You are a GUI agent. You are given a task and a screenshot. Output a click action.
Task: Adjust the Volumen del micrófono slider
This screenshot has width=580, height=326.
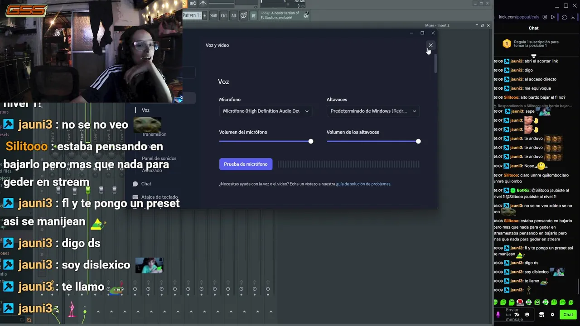[266, 141]
